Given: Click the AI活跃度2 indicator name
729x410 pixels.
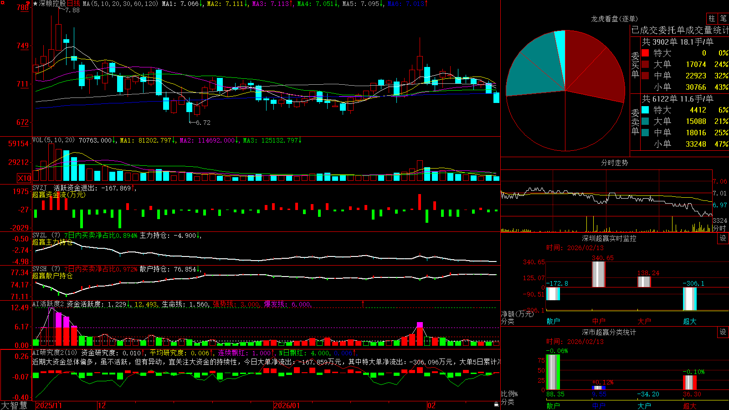Looking at the screenshot, I should pyautogui.click(x=48, y=304).
